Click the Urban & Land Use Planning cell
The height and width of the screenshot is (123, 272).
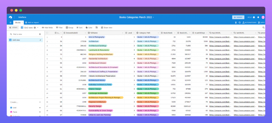click(106, 115)
